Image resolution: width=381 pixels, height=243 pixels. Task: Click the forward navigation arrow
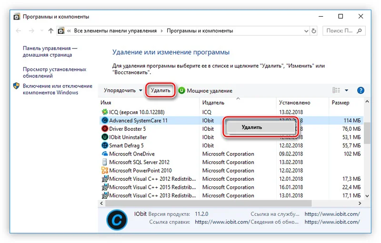tap(31, 31)
